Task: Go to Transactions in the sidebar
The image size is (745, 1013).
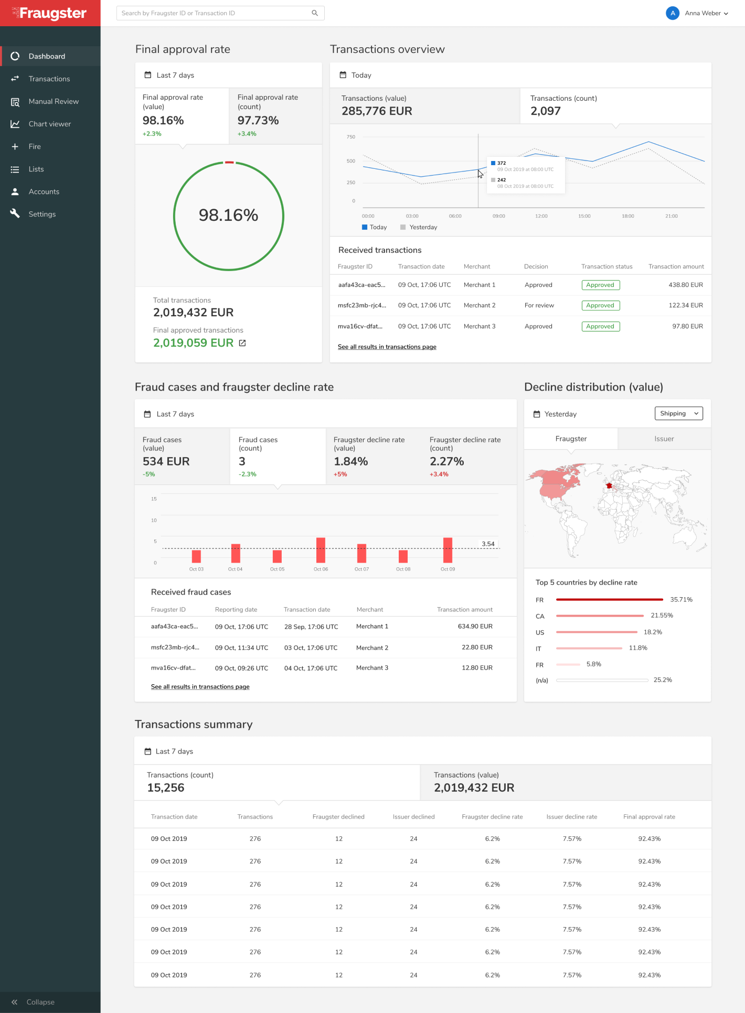Action: pos(49,79)
